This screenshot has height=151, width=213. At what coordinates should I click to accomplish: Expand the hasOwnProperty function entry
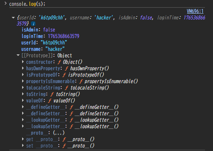pyautogui.click(x=23, y=68)
